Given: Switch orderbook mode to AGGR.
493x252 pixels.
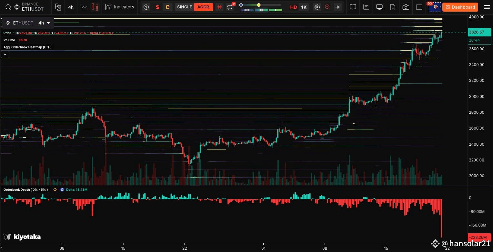Looking at the screenshot, I should pyautogui.click(x=204, y=7).
